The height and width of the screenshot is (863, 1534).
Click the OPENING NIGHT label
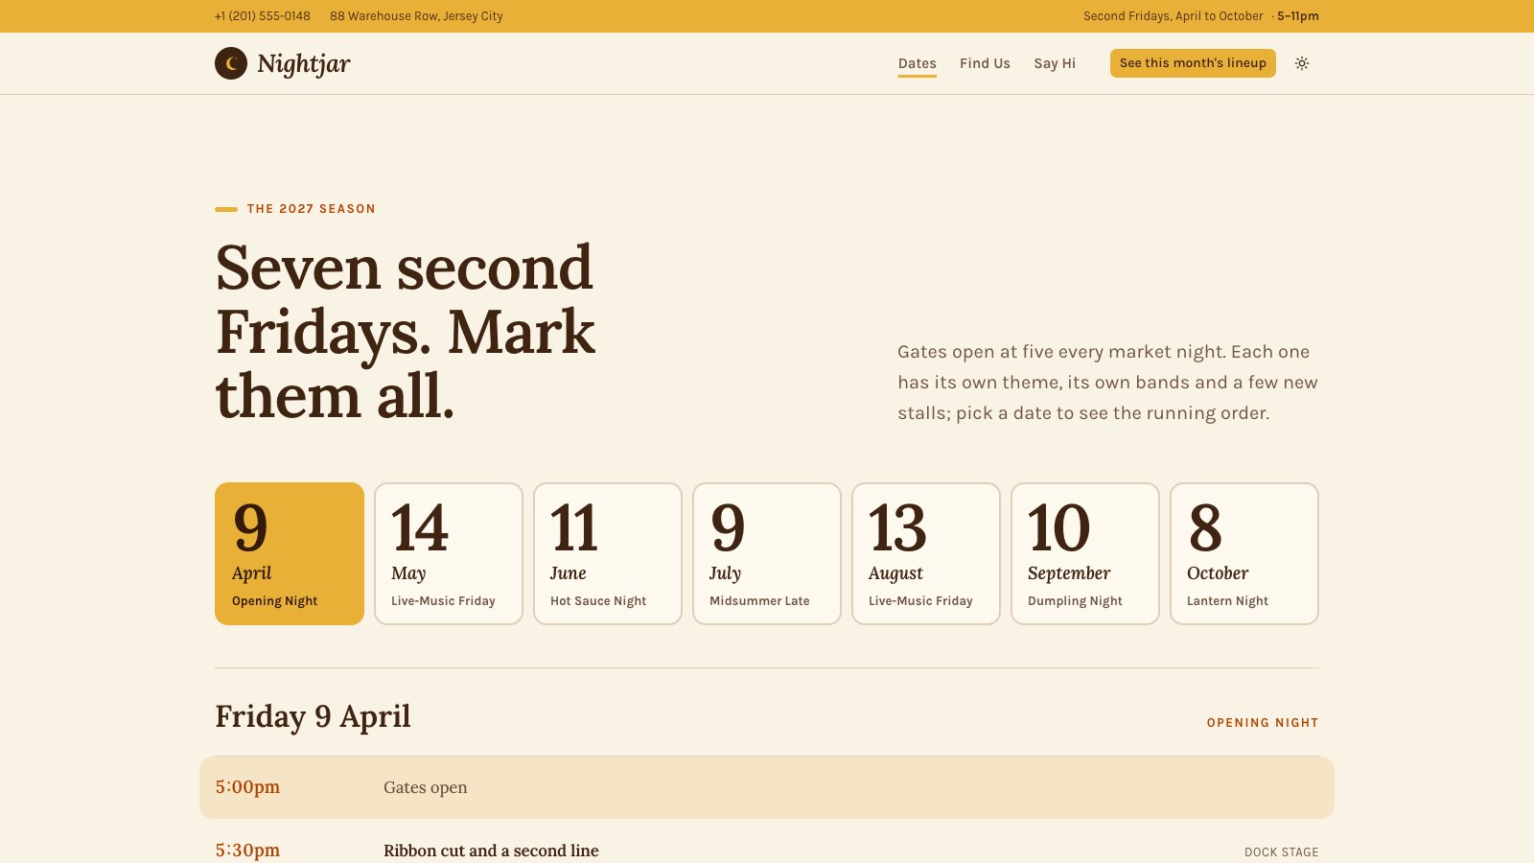tap(1263, 723)
